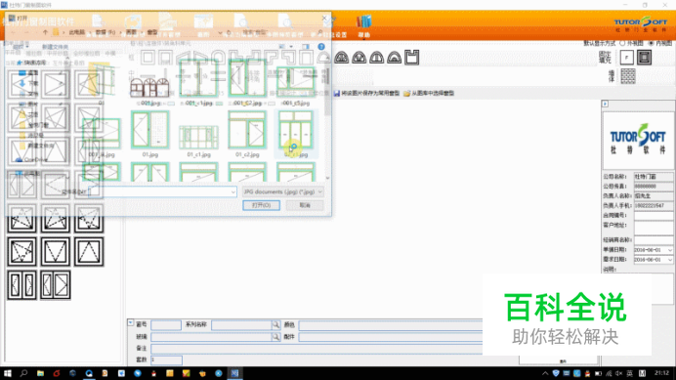Click the highlighted window software icon in taskbar
The image size is (676, 380).
(234, 373)
